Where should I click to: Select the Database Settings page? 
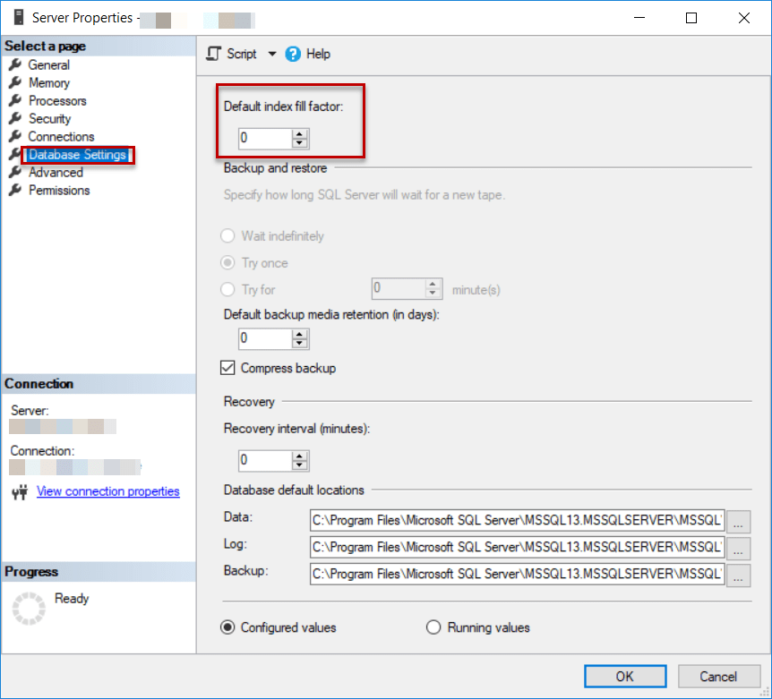pos(77,155)
